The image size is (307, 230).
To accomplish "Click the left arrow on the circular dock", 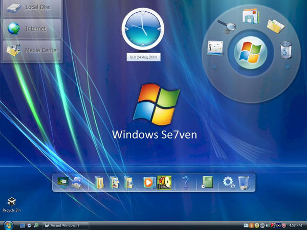I will point(214,67).
